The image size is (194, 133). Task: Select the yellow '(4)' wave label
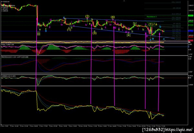click(x=113, y=17)
